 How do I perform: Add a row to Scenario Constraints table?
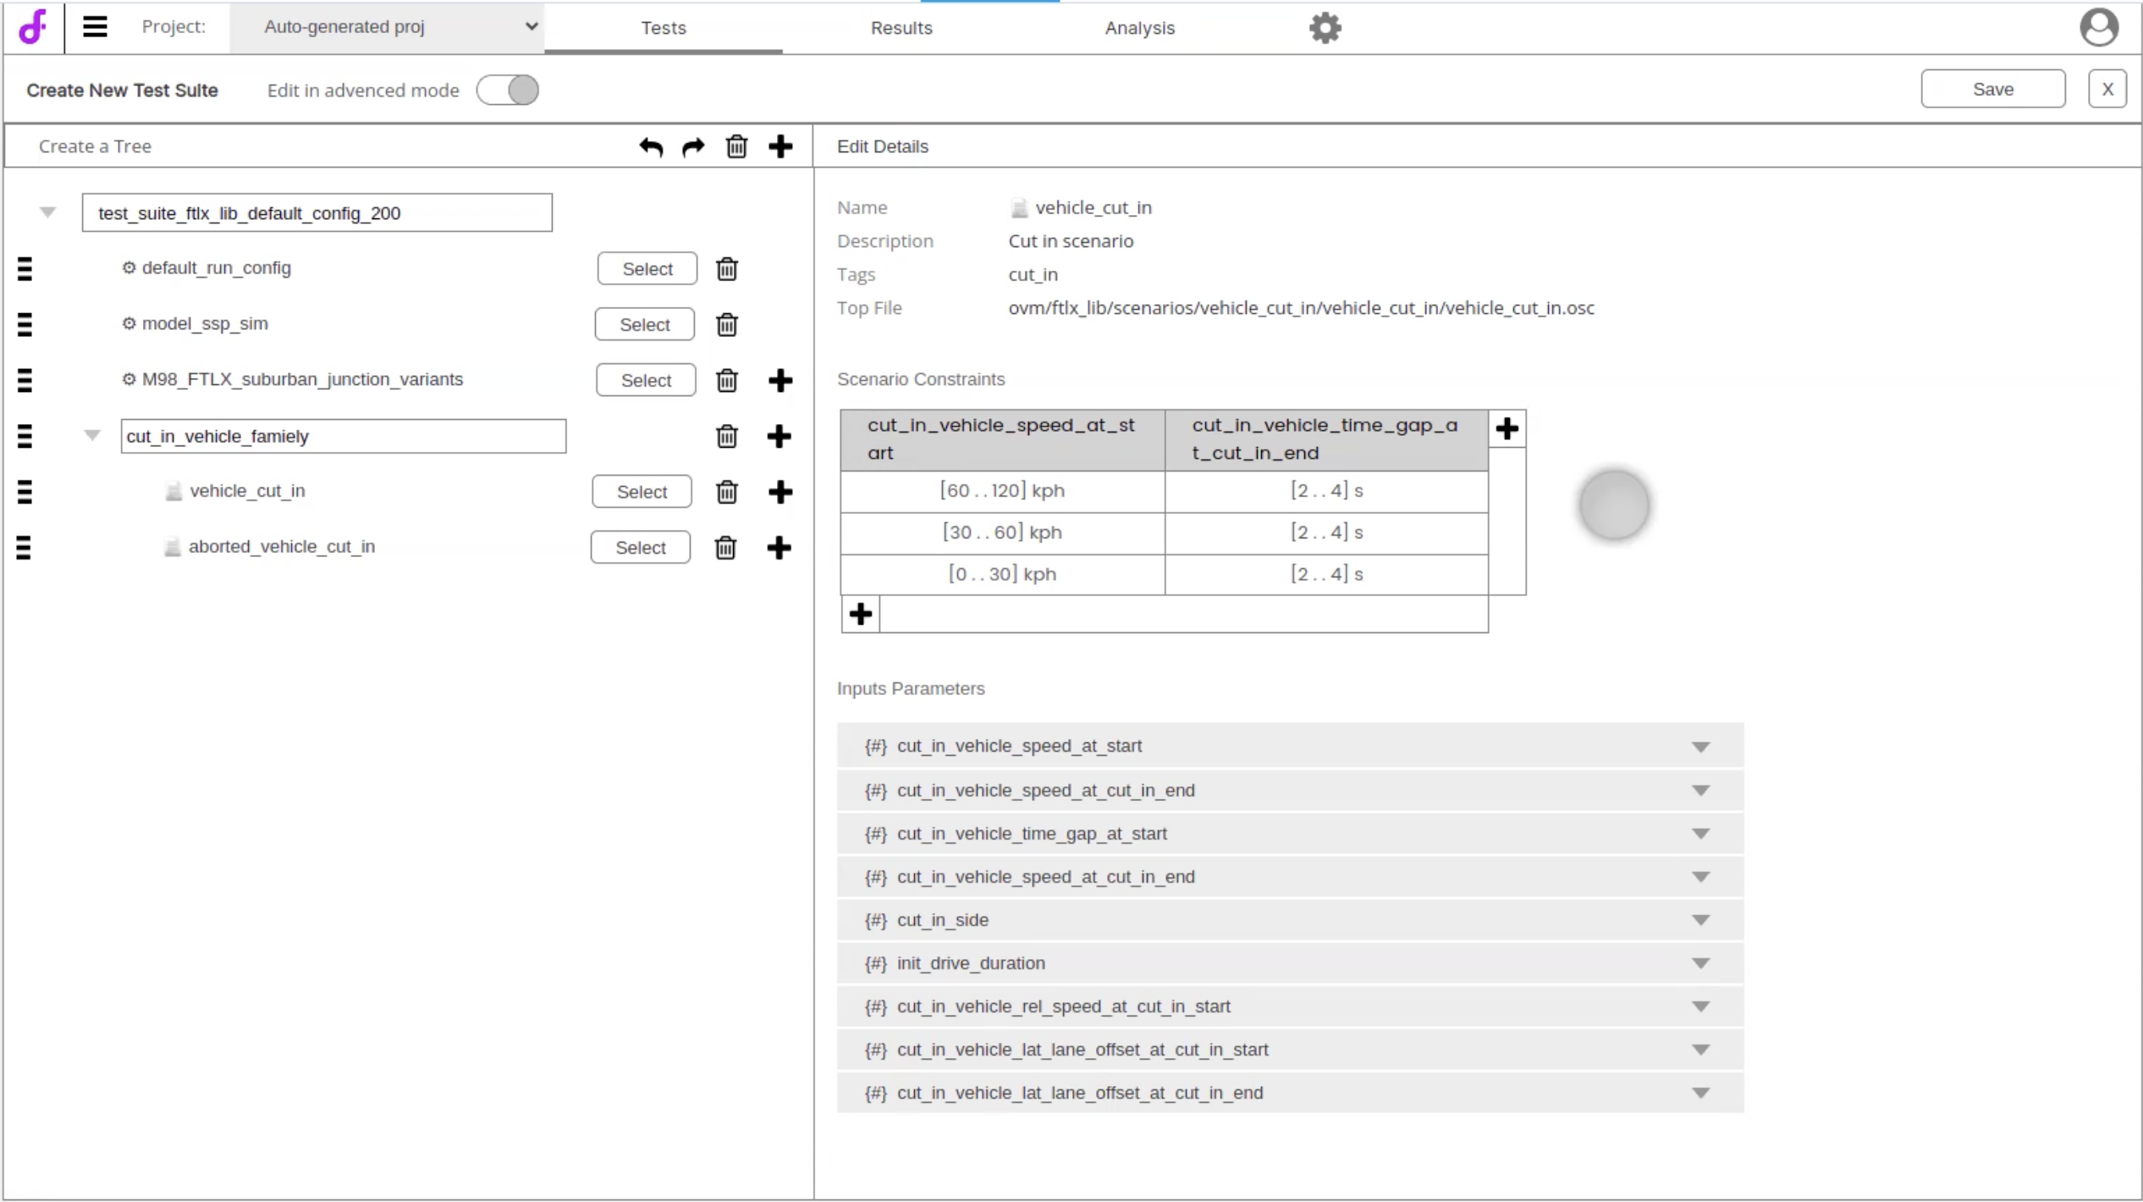861,615
